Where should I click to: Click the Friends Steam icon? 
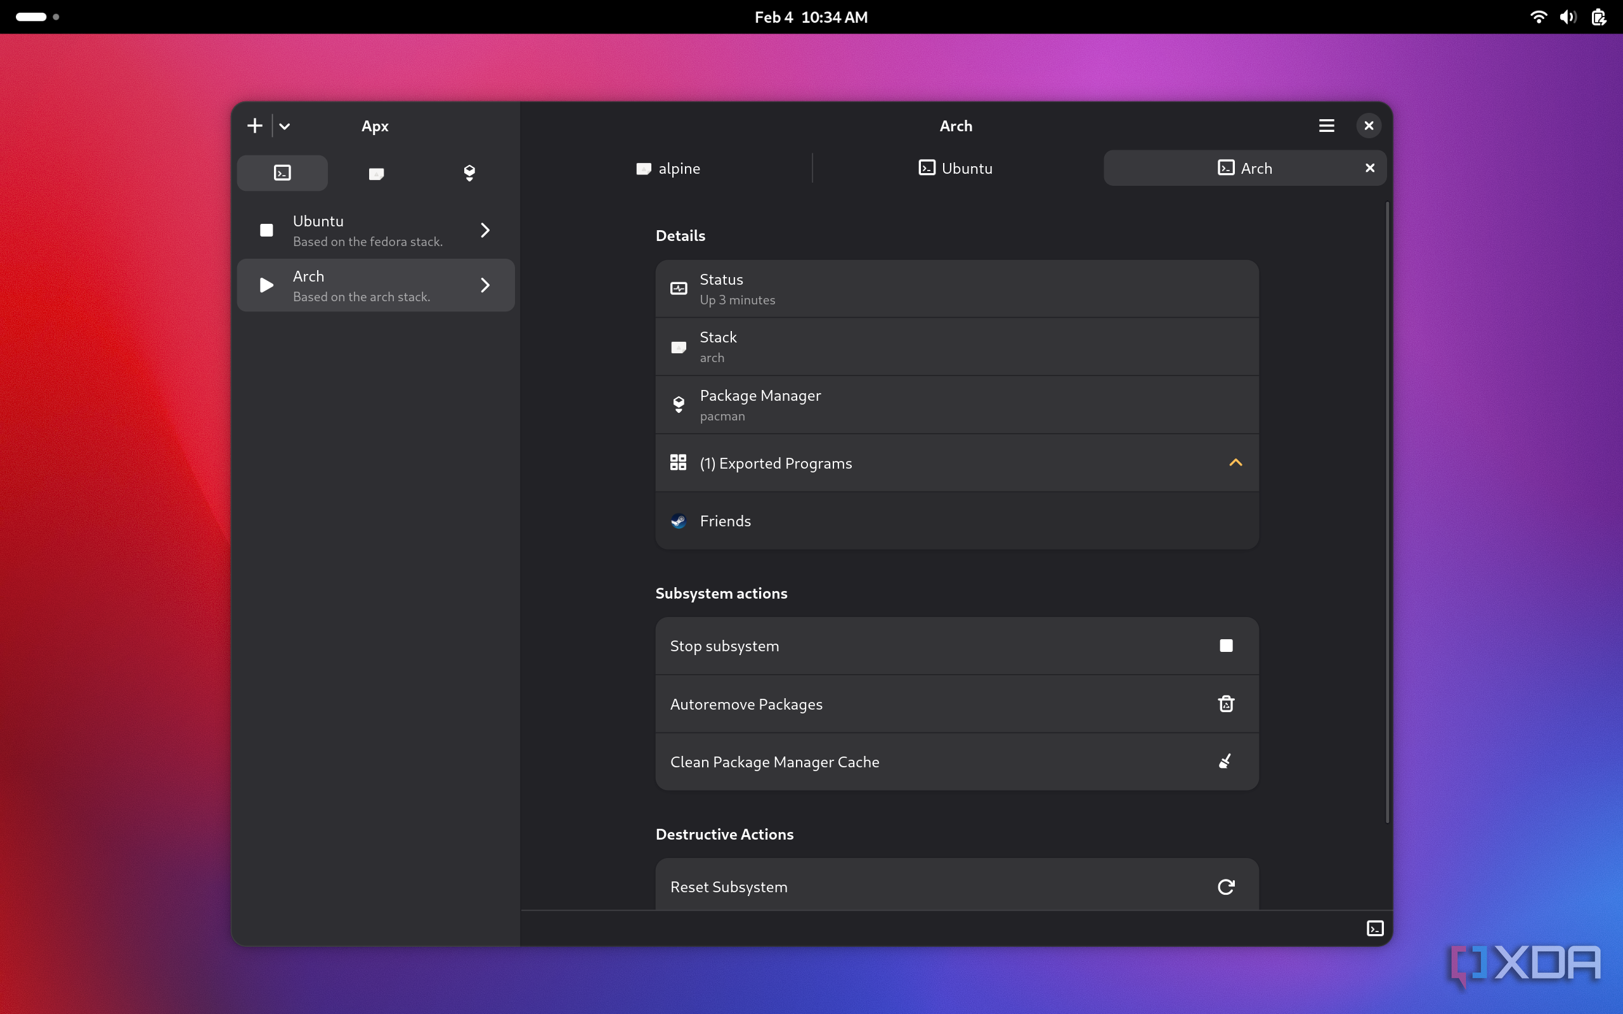(679, 521)
